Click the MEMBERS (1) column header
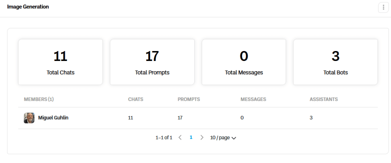The width and height of the screenshot is (391, 163). (x=39, y=99)
